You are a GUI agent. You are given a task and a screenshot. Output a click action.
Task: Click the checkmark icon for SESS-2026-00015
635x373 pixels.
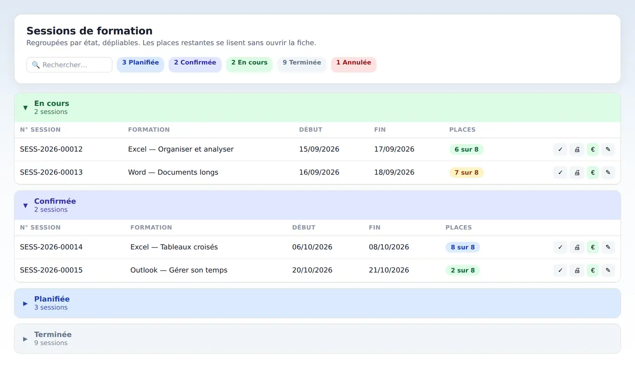point(560,271)
